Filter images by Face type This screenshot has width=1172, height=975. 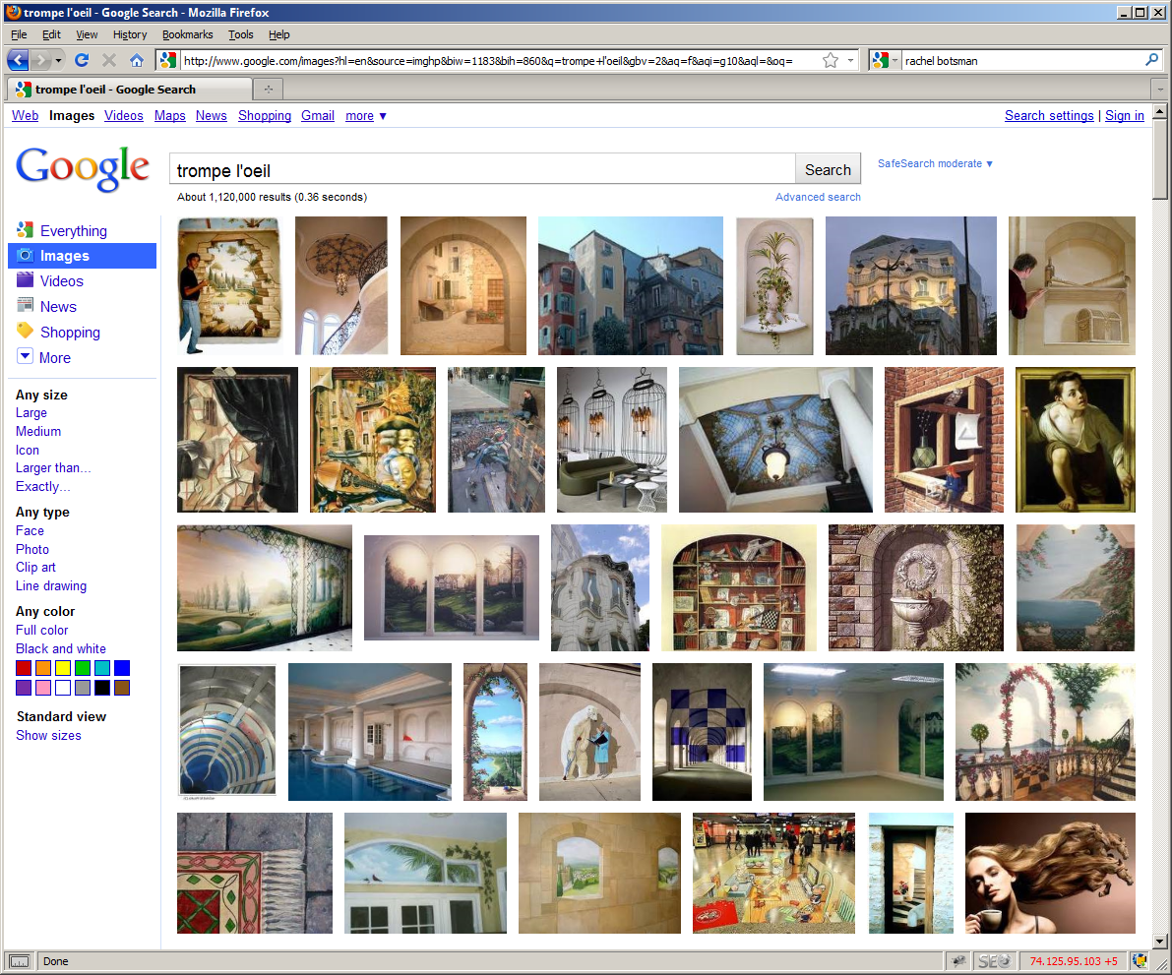coord(30,530)
